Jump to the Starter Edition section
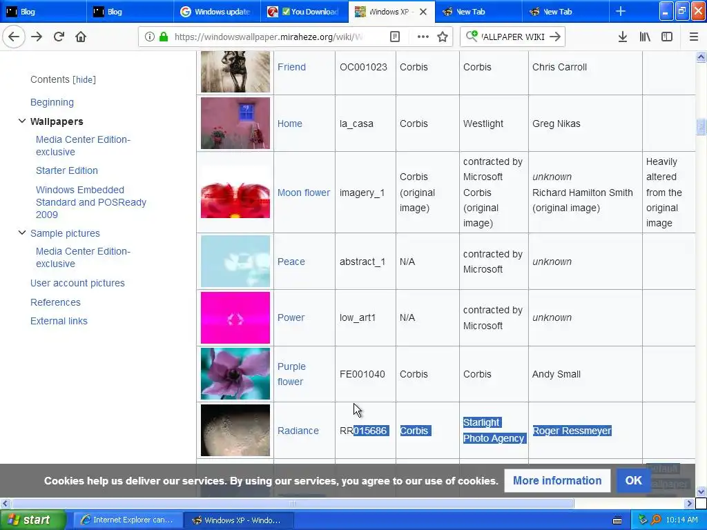Screen dimensions: 707x530 [x=67, y=170]
